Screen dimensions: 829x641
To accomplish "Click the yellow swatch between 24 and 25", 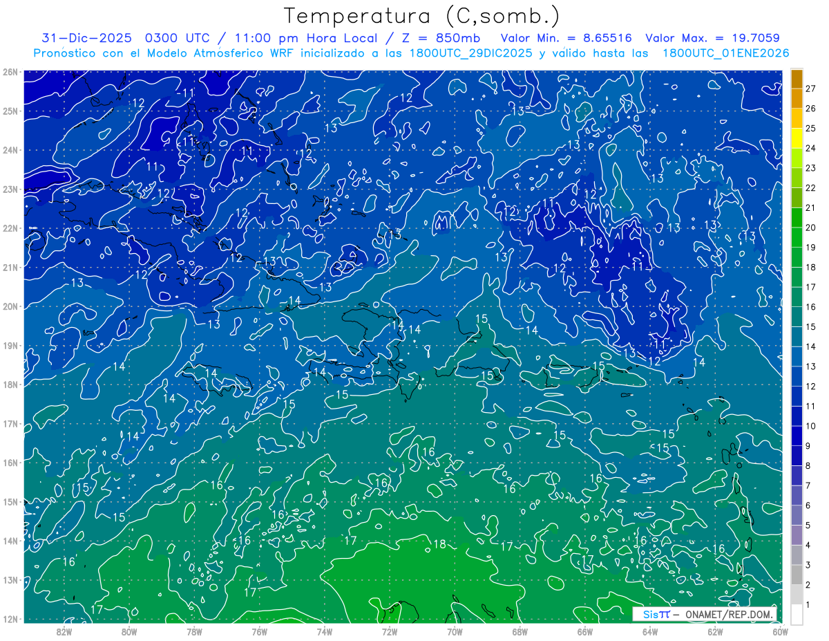I will click(797, 138).
